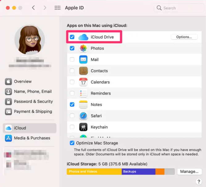Enable the Mail checkbox
The height and width of the screenshot is (187, 206).
(x=72, y=59)
